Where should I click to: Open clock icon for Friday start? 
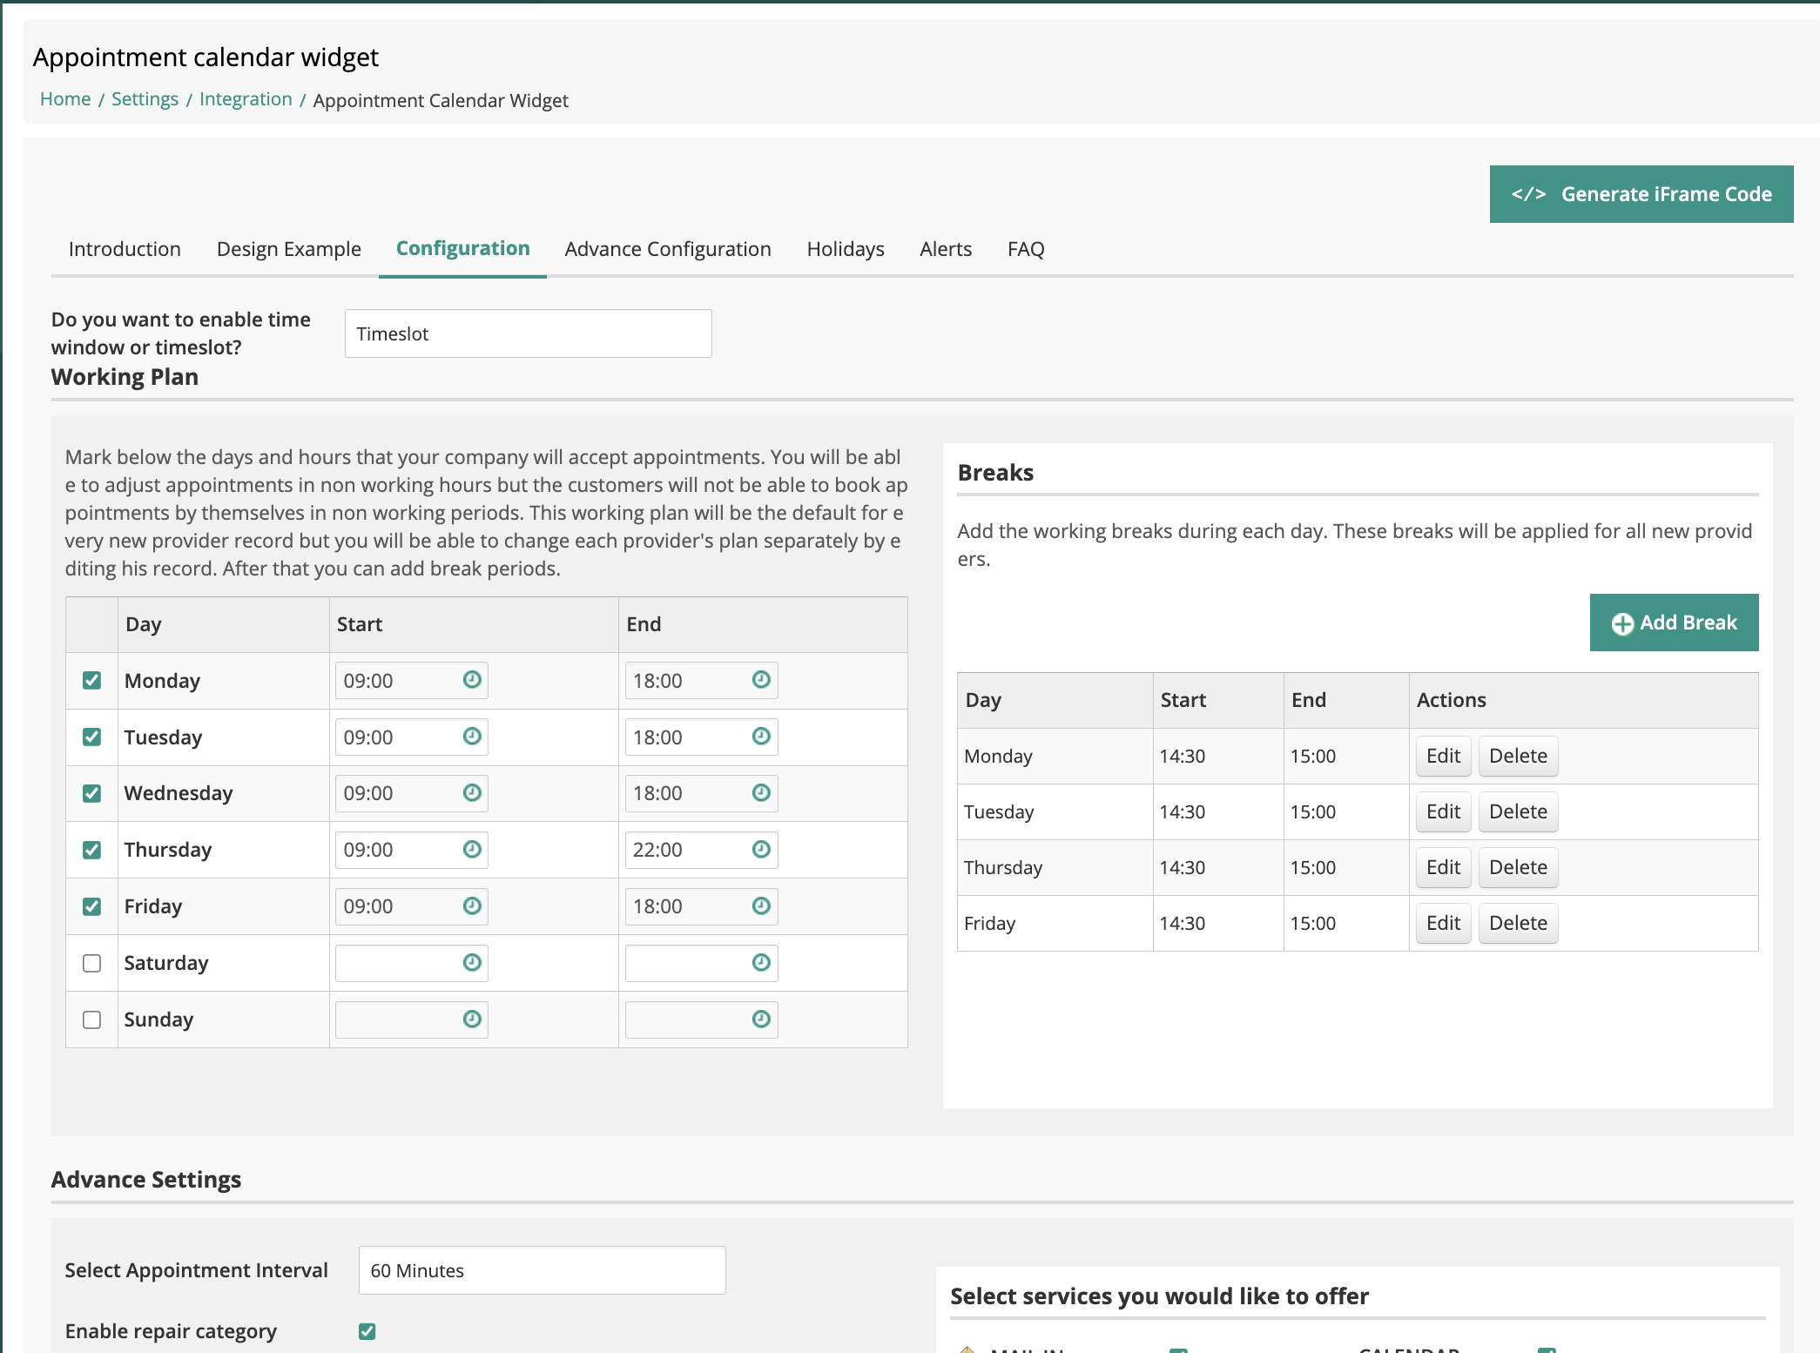tap(472, 906)
